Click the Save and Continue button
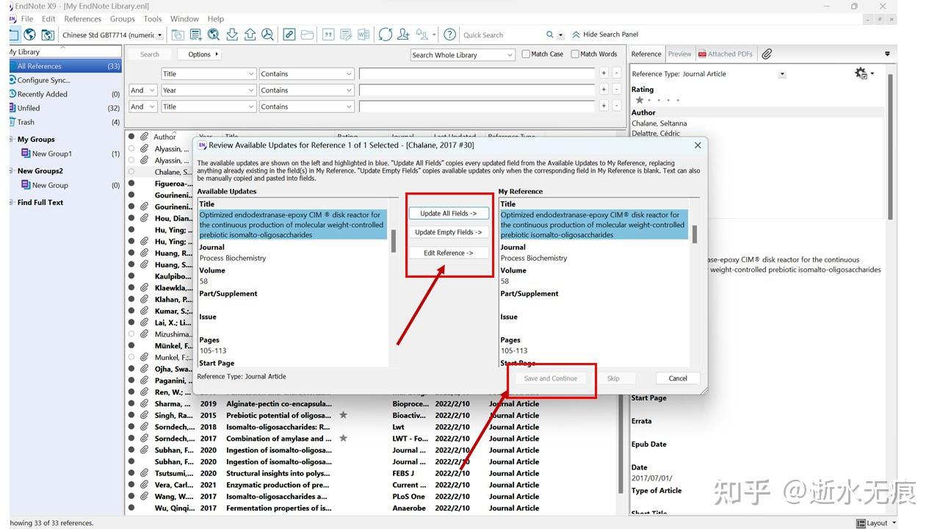The image size is (940, 529). (551, 378)
